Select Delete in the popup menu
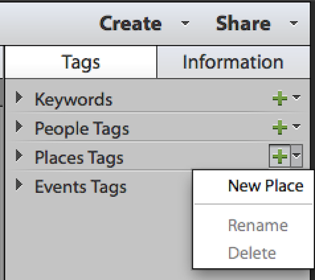 [x=253, y=253]
